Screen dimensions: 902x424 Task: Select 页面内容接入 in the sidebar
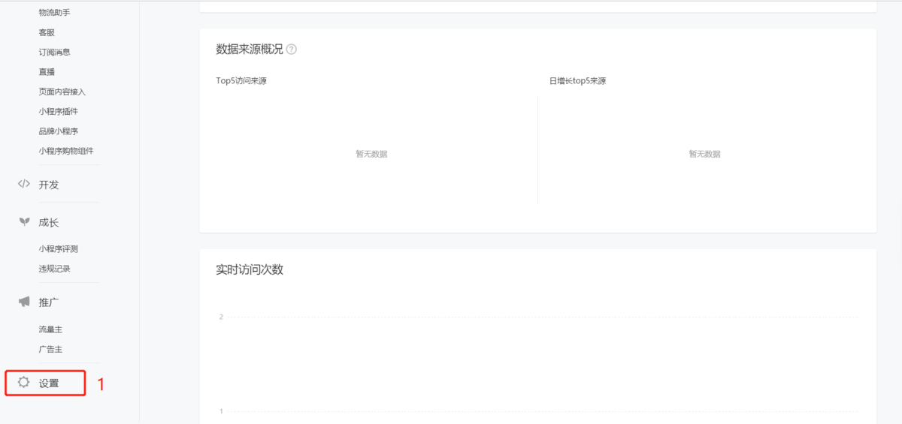click(62, 92)
